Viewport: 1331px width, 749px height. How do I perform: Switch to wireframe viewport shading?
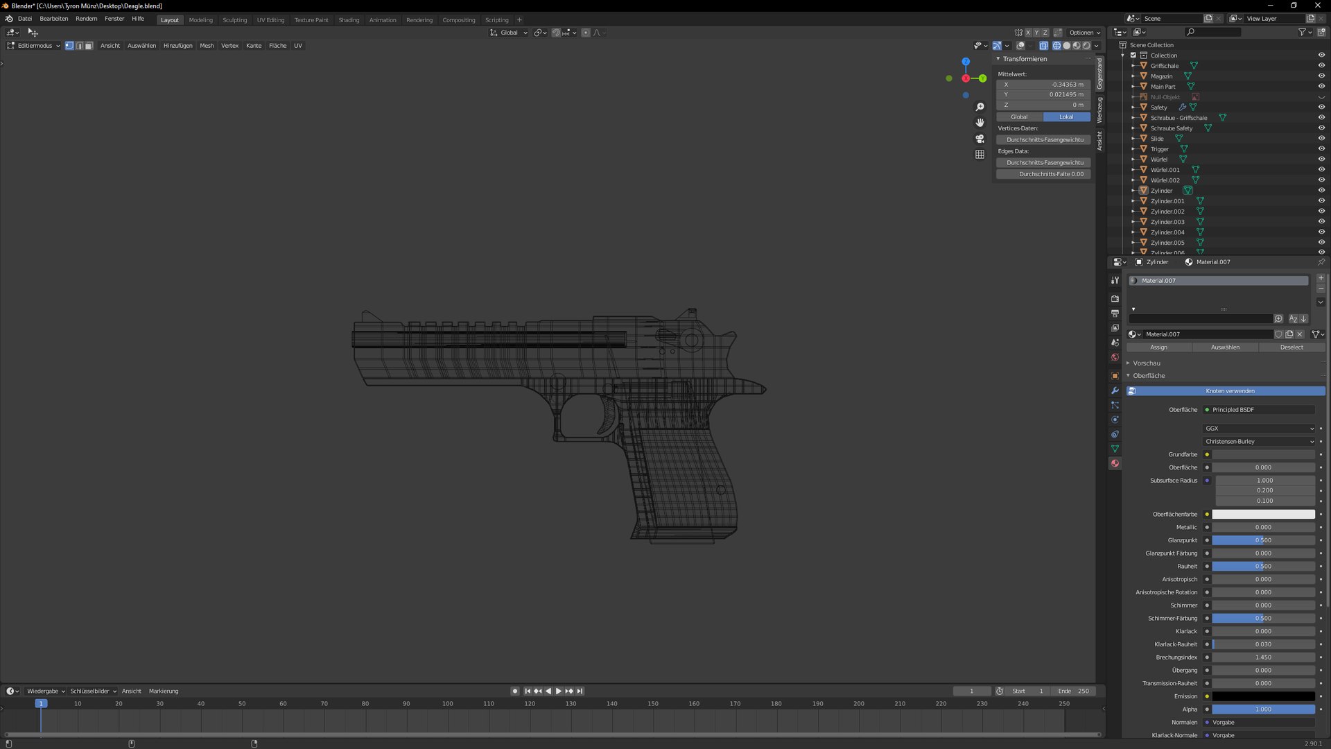pyautogui.click(x=1056, y=46)
